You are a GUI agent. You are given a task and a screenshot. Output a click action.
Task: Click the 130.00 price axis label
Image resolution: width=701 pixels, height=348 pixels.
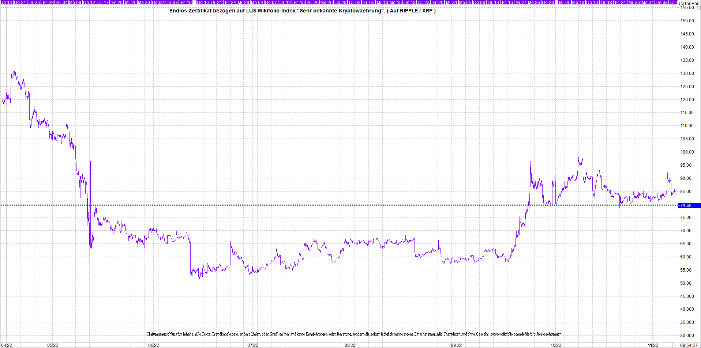pos(687,73)
